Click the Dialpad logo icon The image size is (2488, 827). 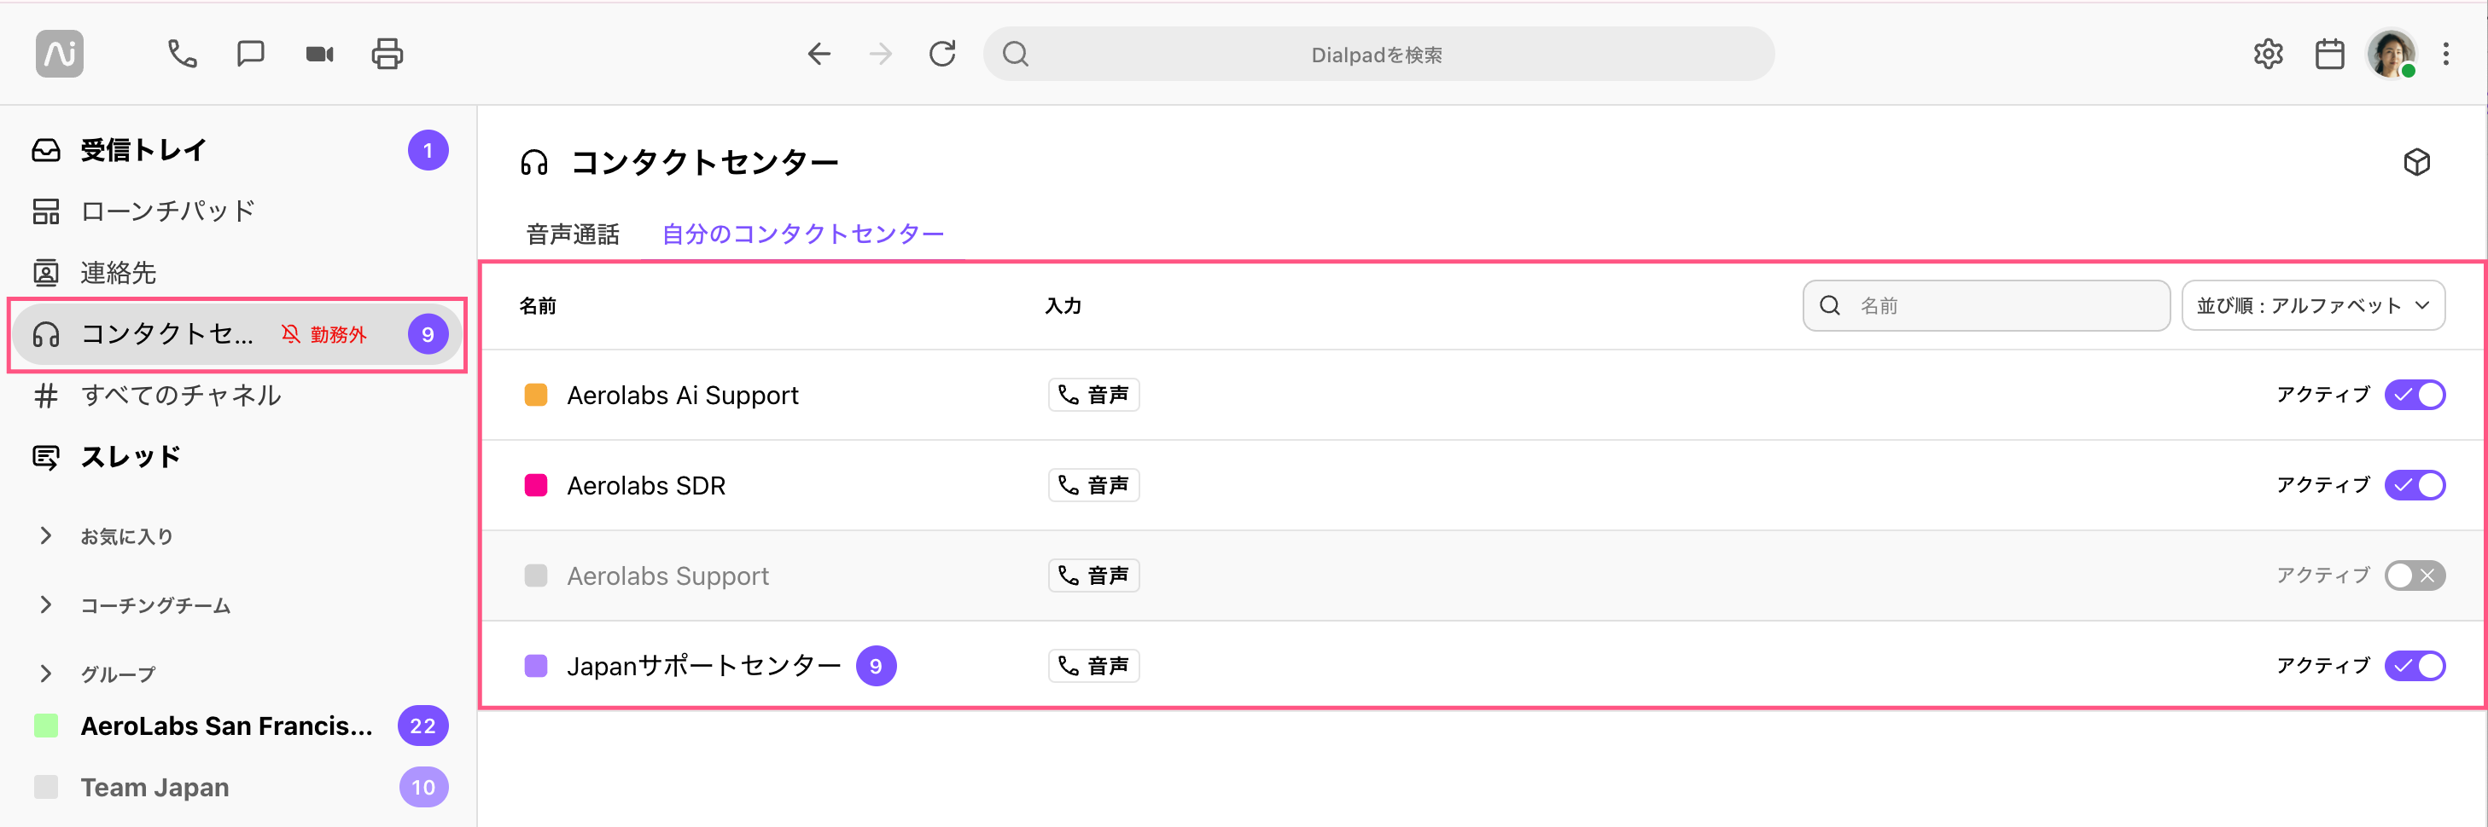coord(60,54)
